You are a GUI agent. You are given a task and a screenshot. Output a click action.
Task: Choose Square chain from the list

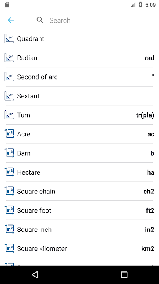79,191
